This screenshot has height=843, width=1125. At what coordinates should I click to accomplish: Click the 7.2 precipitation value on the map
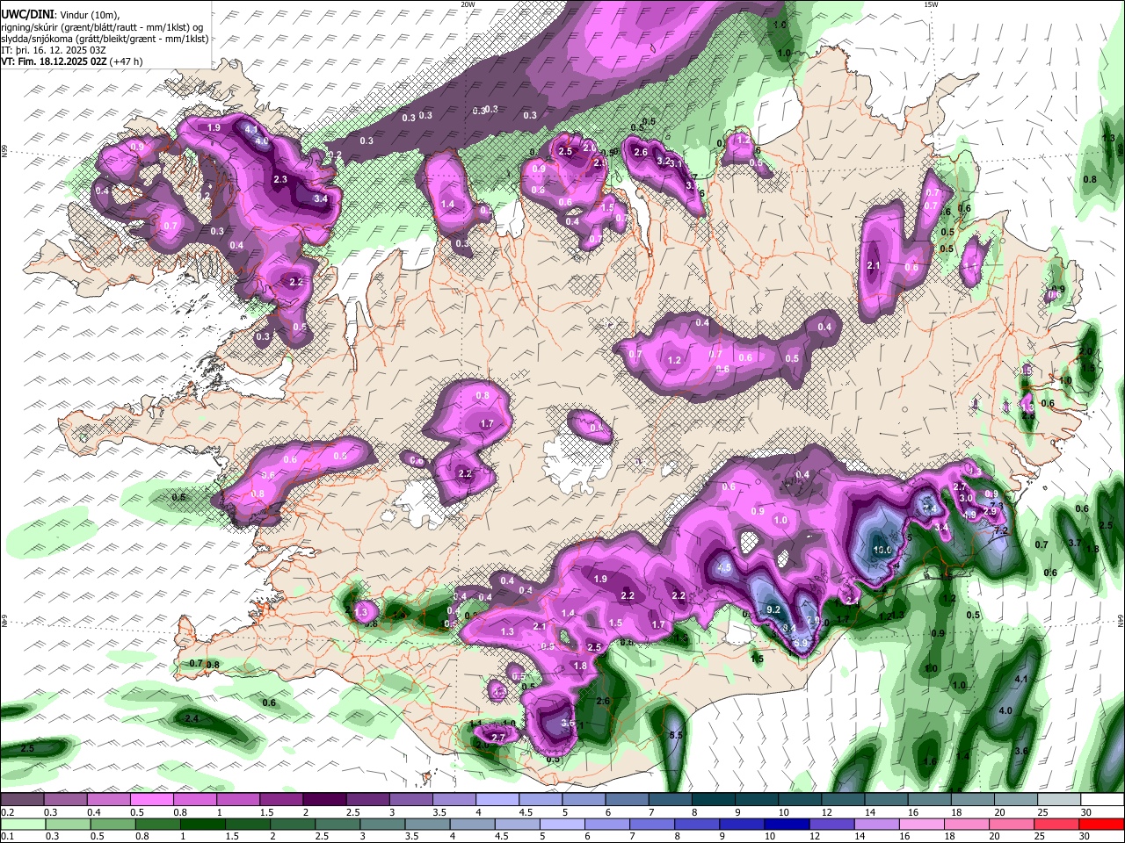[x=1000, y=530]
